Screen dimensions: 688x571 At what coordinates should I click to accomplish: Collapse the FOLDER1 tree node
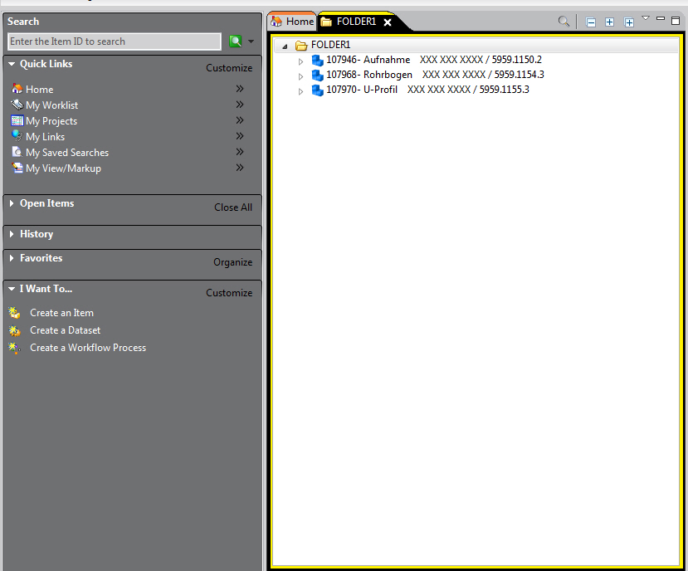[x=285, y=46]
